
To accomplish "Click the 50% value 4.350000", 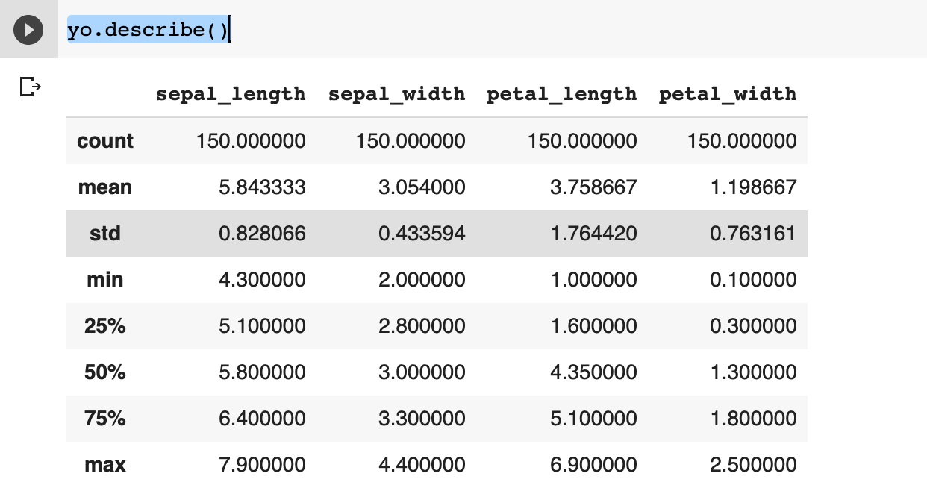I will pos(593,372).
